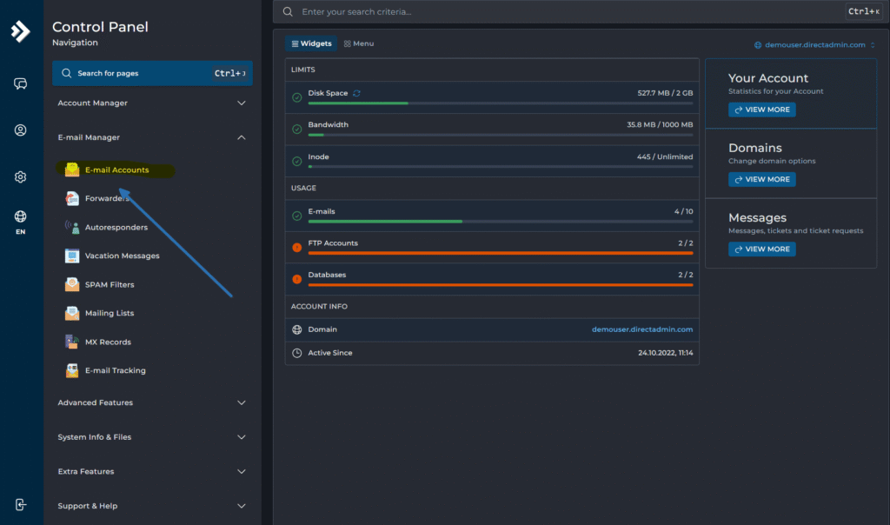The image size is (890, 525).
Task: Click the logout icon in left rail
Action: 21,505
